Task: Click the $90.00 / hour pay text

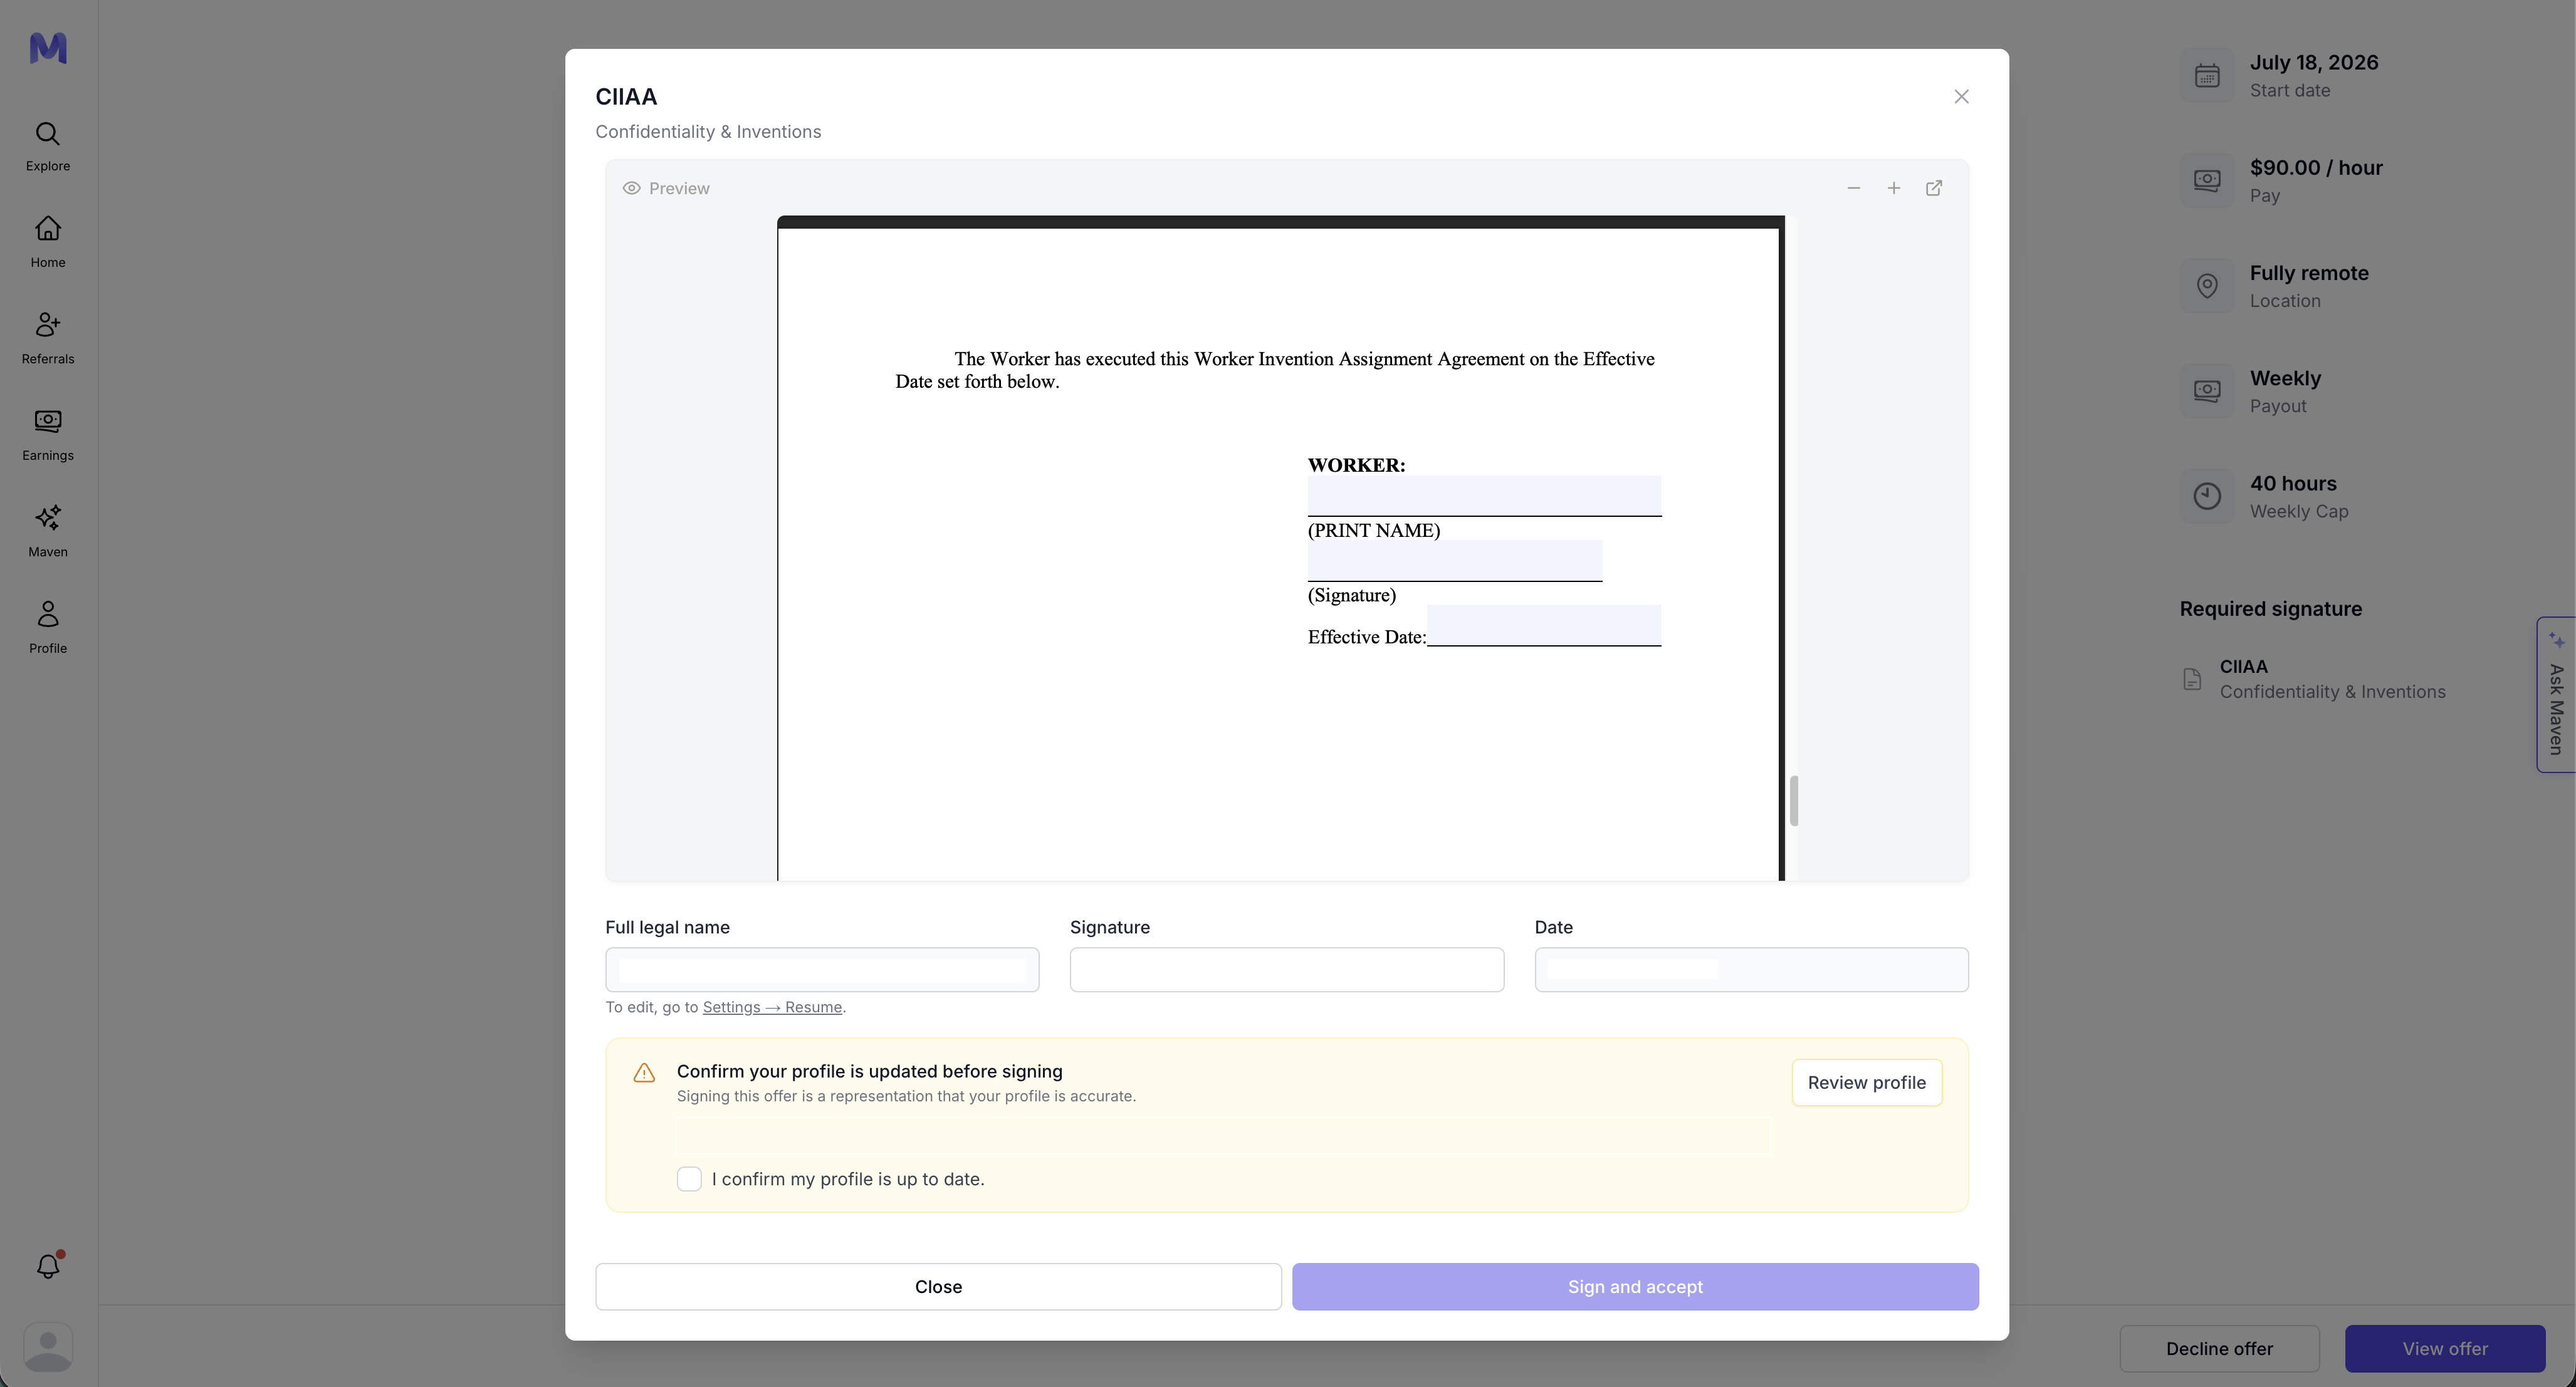Action: 2316,168
